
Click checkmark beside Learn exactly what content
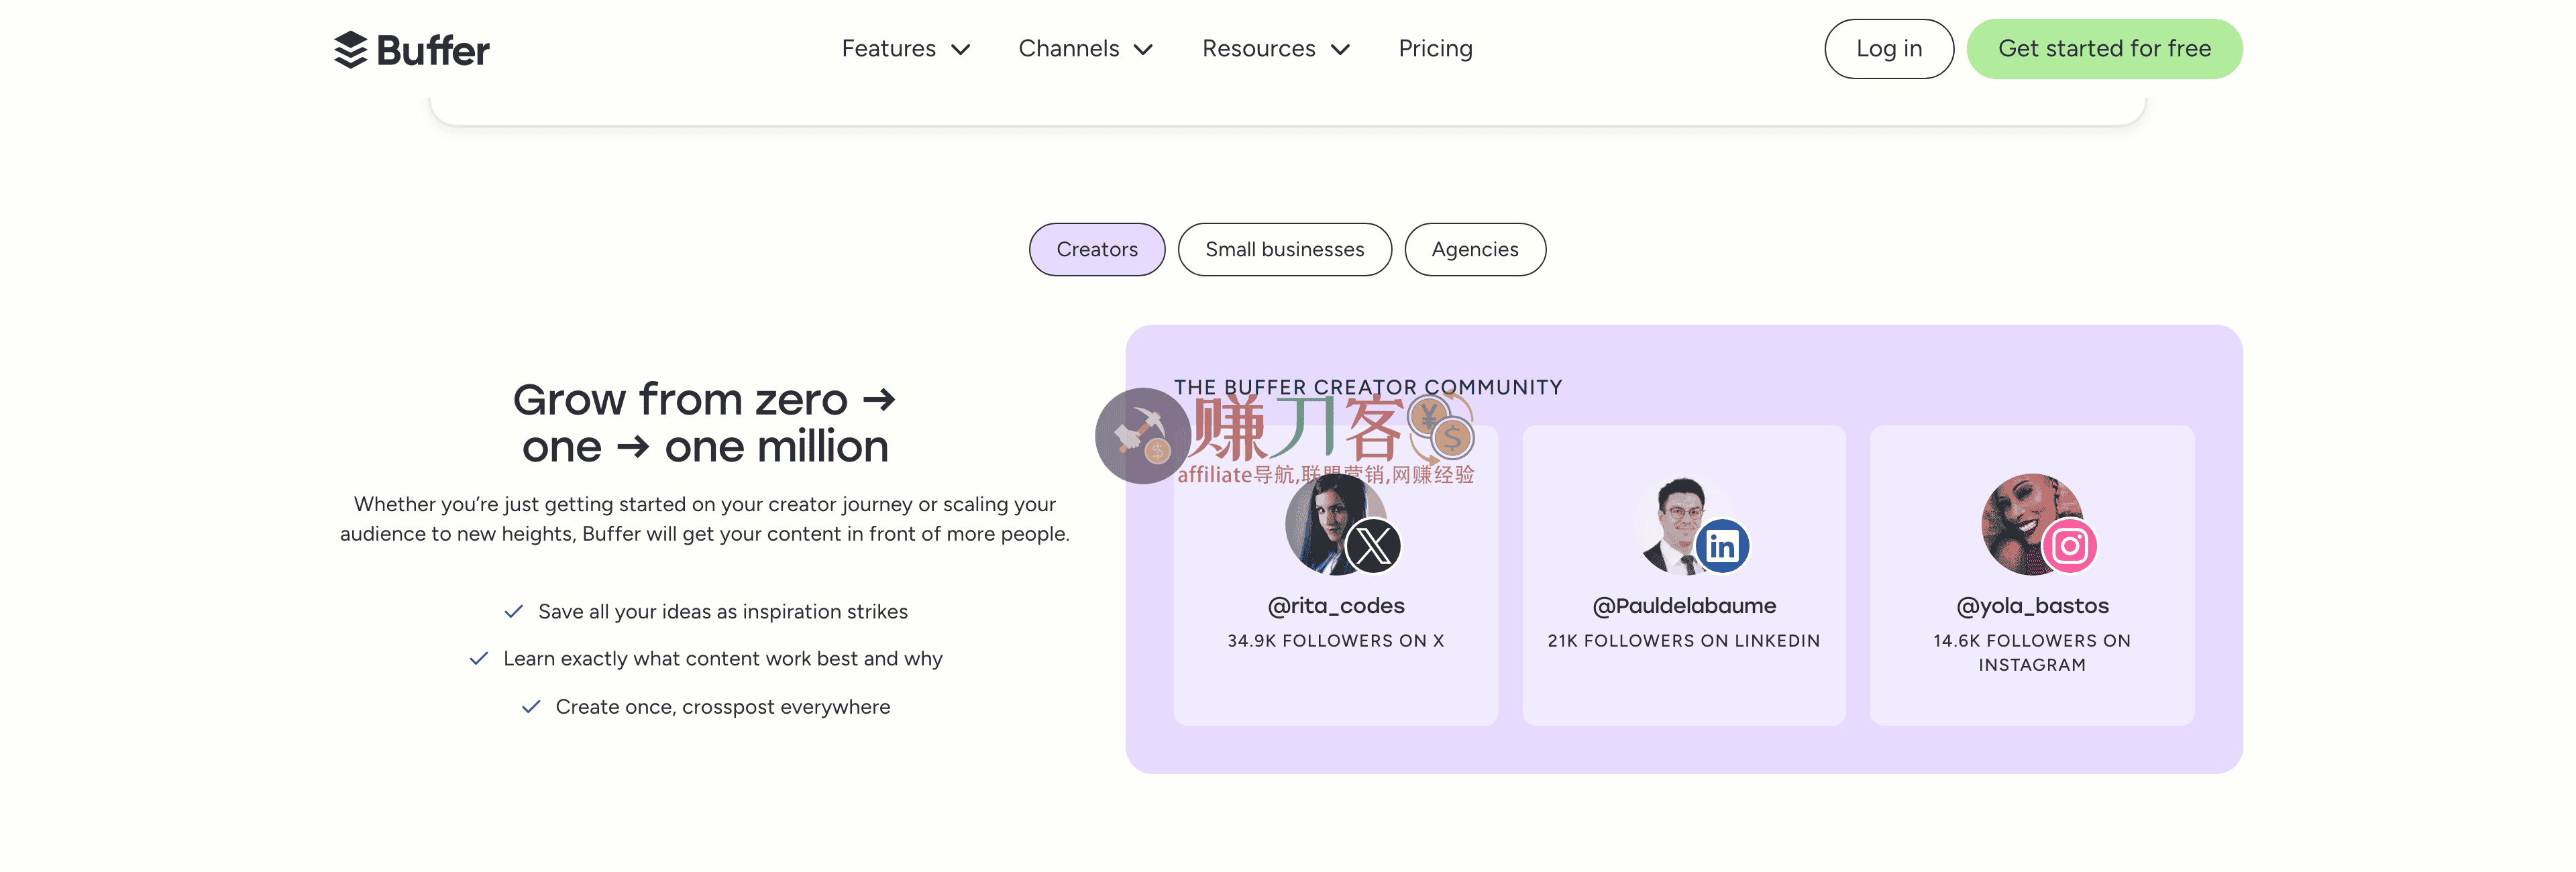[x=479, y=658]
